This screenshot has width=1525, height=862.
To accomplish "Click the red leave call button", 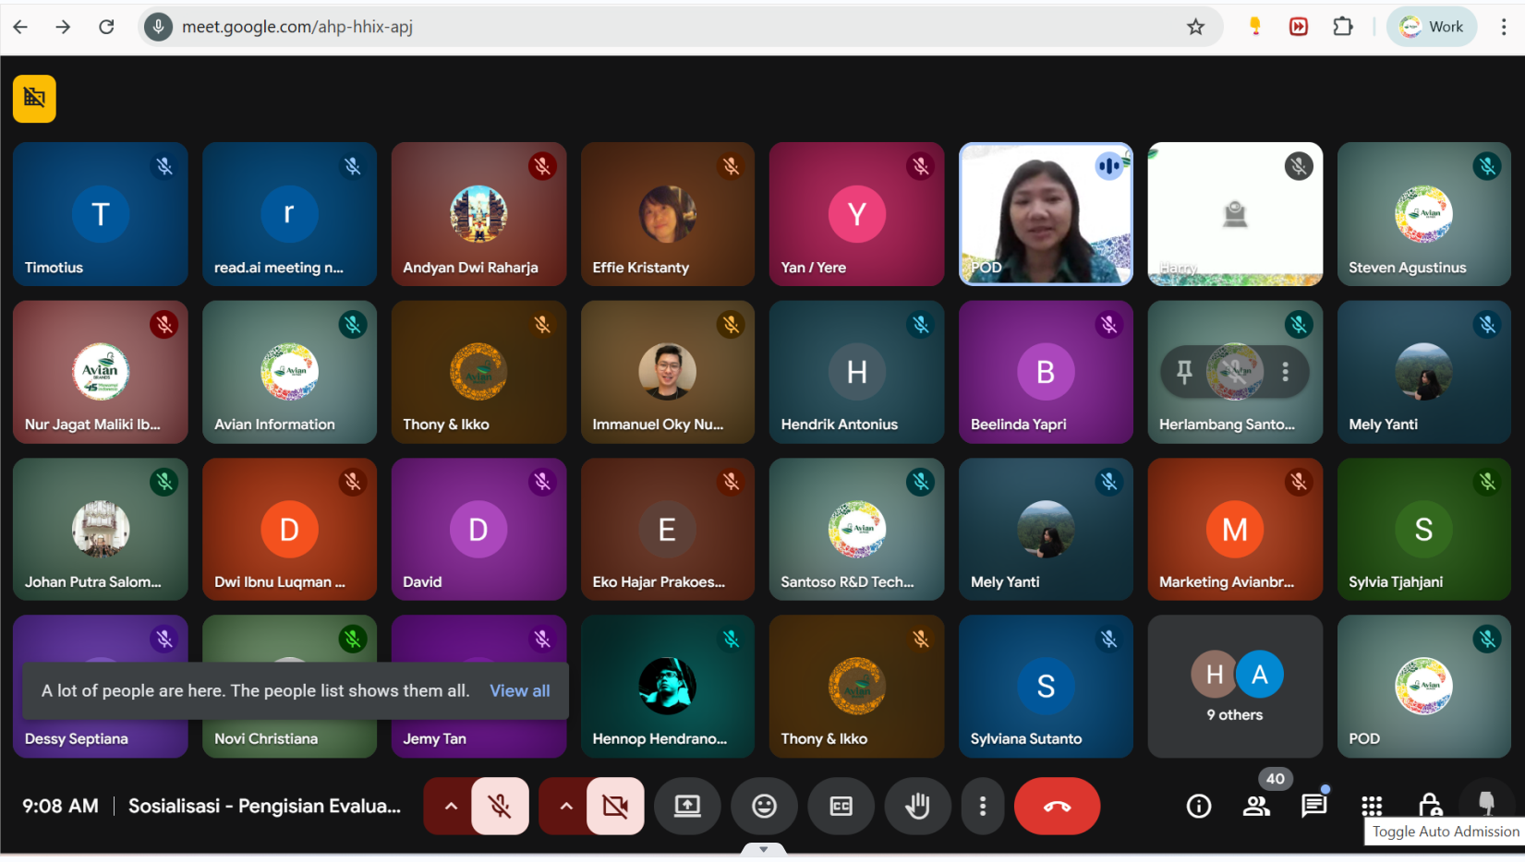I will (1057, 806).
